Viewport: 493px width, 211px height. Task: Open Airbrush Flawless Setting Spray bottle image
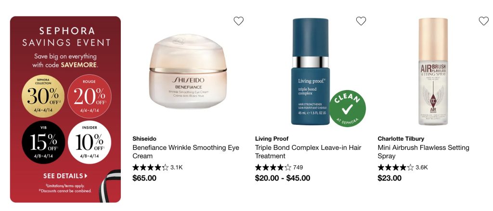[x=433, y=71]
